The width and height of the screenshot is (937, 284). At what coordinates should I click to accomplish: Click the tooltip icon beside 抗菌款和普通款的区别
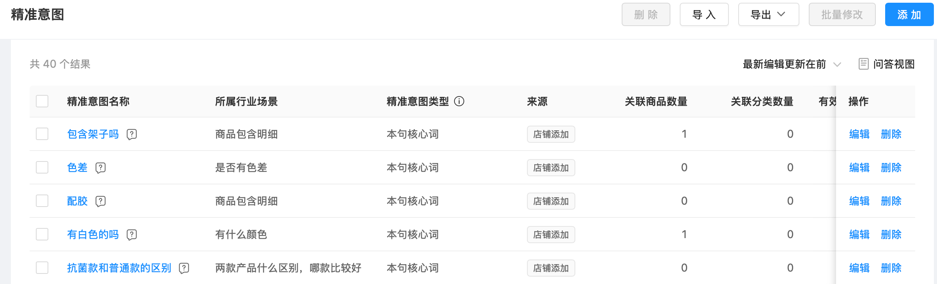point(184,268)
